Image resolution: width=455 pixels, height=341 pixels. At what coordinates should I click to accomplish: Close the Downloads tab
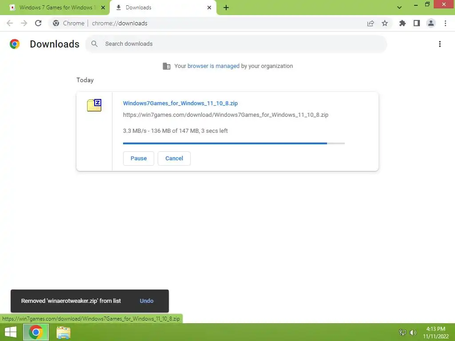click(209, 8)
